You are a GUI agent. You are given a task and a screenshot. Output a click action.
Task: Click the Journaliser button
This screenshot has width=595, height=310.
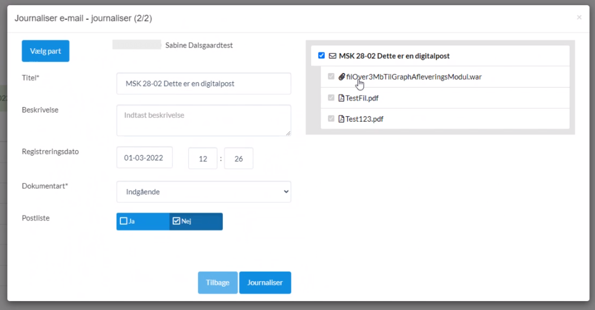[x=265, y=283]
